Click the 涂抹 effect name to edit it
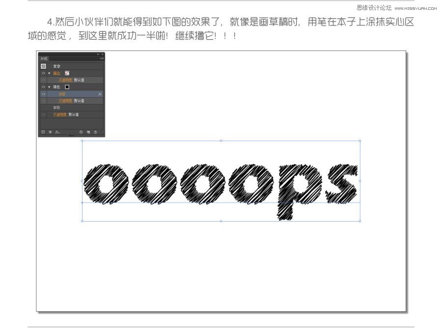The image size is (442, 331). [x=63, y=94]
